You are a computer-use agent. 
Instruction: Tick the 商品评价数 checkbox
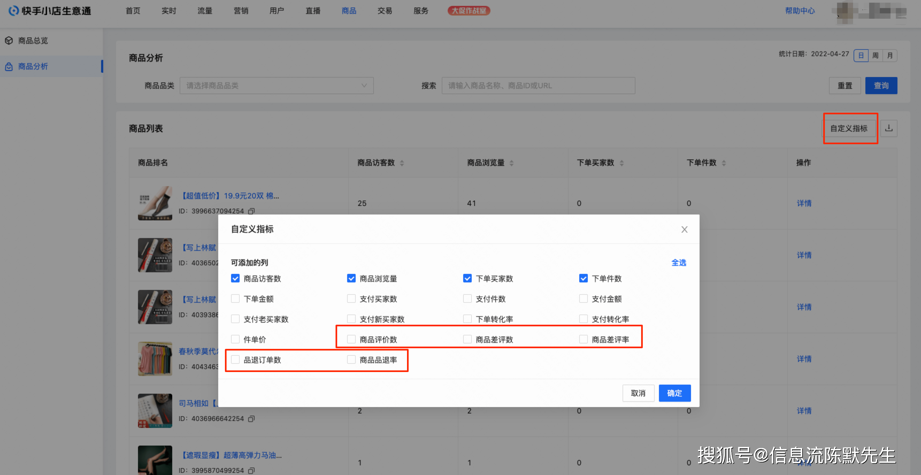pos(351,339)
